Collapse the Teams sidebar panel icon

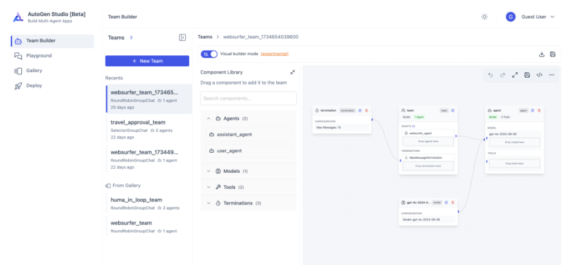[x=182, y=38]
